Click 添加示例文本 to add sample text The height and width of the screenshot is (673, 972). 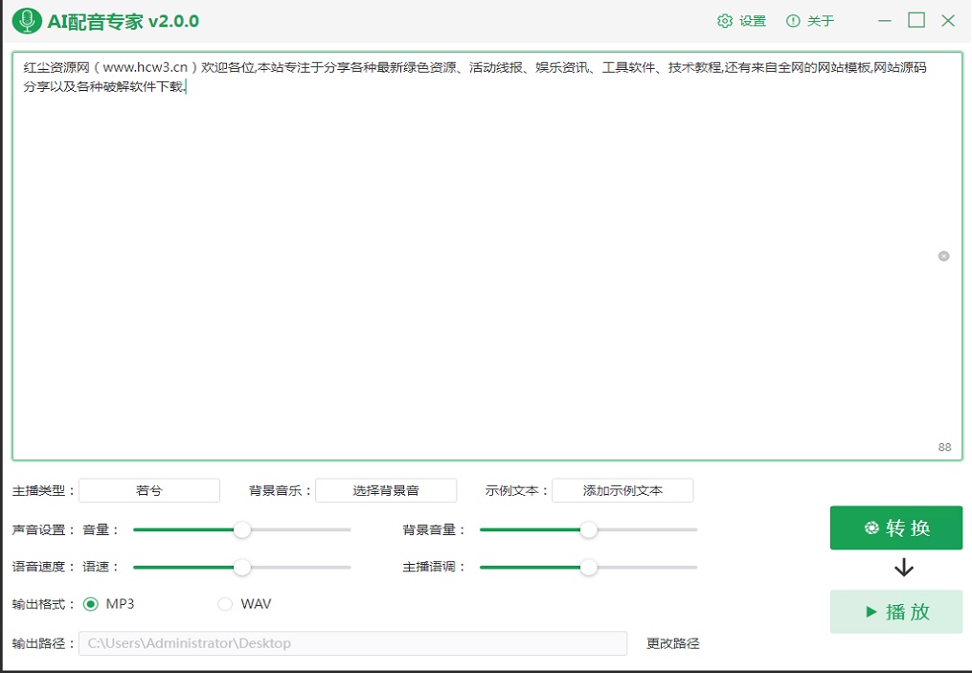coord(623,491)
